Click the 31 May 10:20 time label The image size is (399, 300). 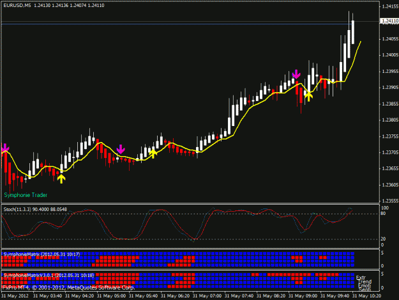click(366, 296)
